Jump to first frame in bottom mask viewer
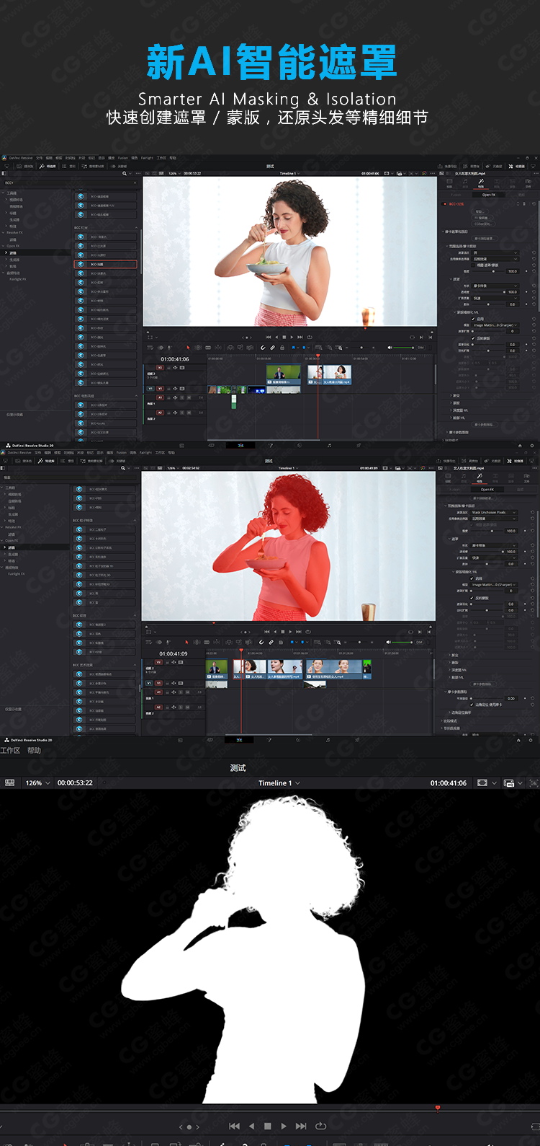The width and height of the screenshot is (540, 1146). click(234, 1126)
